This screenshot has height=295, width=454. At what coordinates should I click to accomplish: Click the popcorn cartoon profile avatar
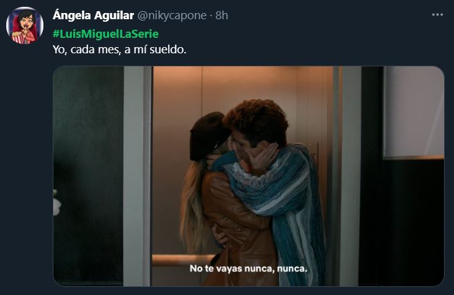pyautogui.click(x=25, y=25)
